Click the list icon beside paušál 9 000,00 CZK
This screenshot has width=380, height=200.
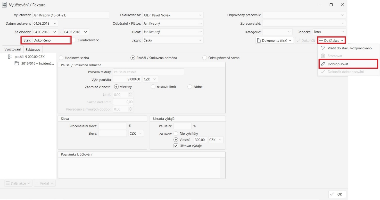(x=10, y=57)
